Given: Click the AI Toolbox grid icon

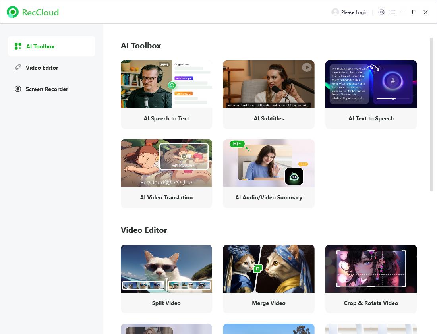Looking at the screenshot, I should point(18,46).
